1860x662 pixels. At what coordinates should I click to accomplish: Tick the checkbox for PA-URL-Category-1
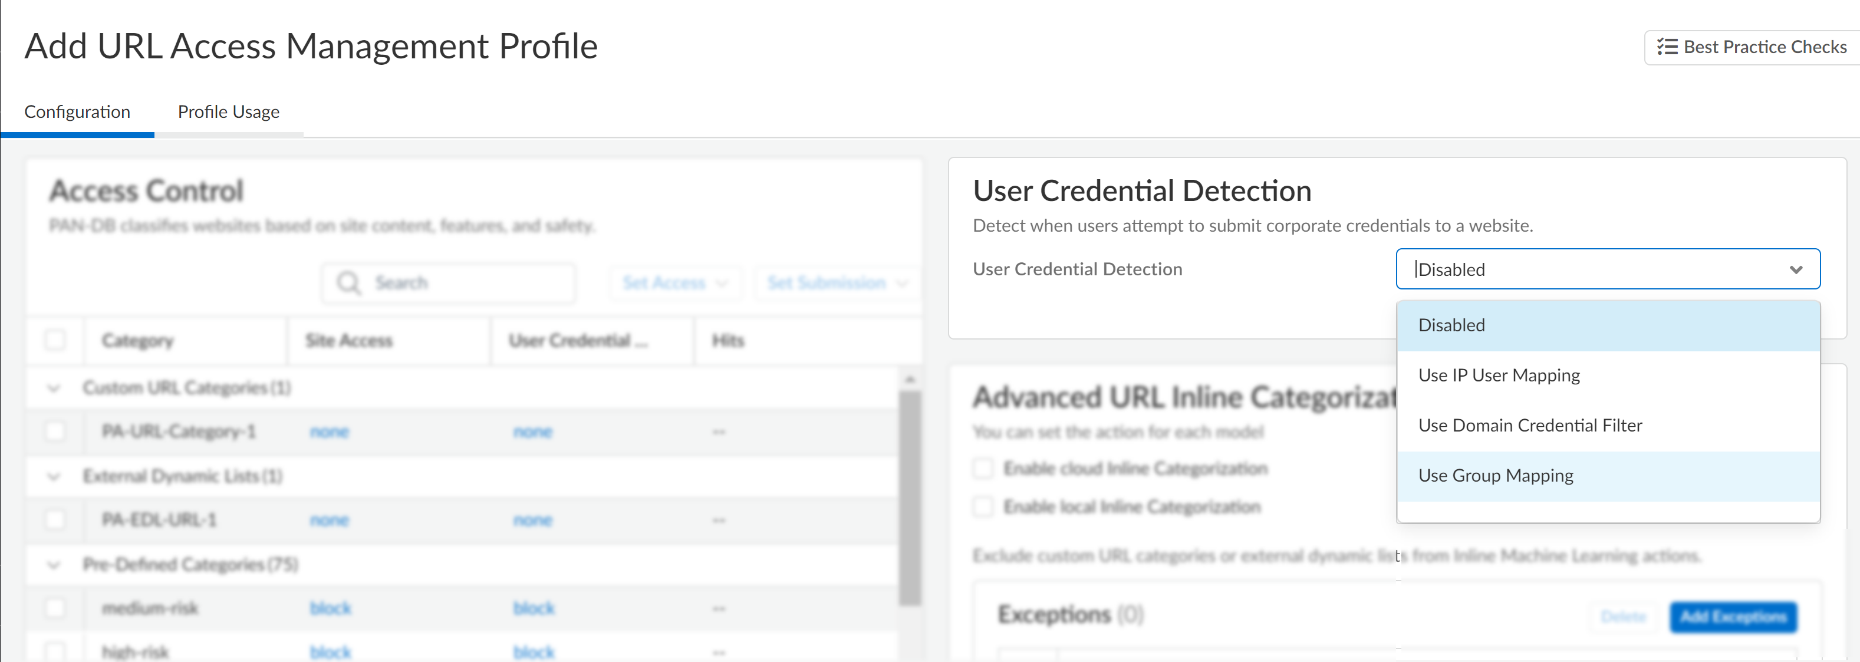[55, 432]
